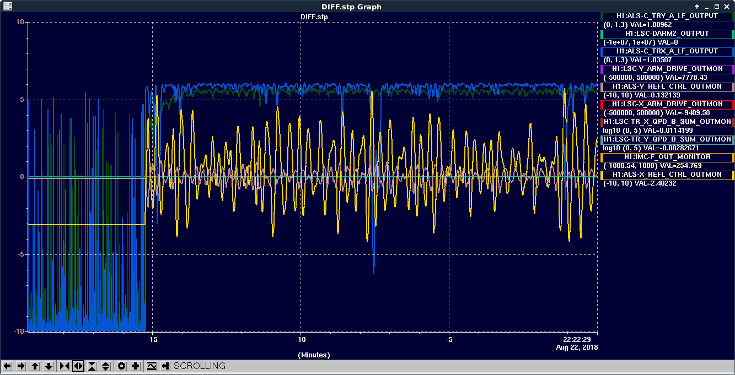Viewport: 735px width, 375px height.
Task: Select H1:ALS-C_TRY_A_LF_OUTPUT legend entry
Action: (x=667, y=16)
